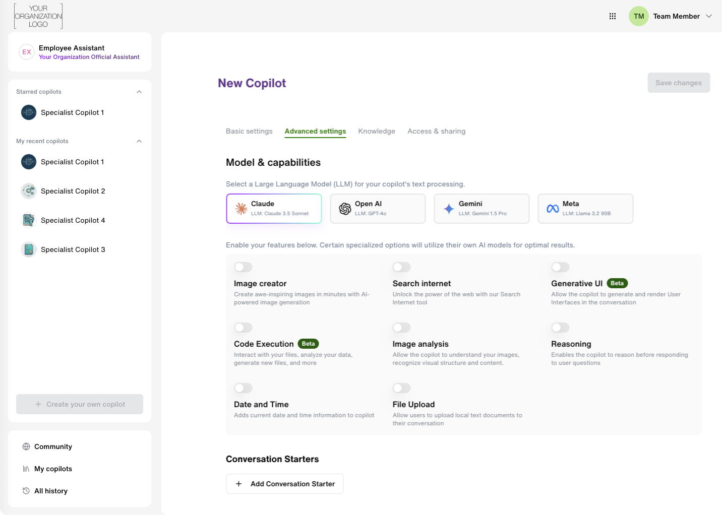Click Specialist Copilot 3 avatar icon

[29, 249]
